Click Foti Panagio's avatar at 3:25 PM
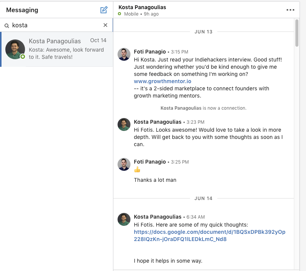The height and width of the screenshot is (271, 306). click(x=124, y=164)
